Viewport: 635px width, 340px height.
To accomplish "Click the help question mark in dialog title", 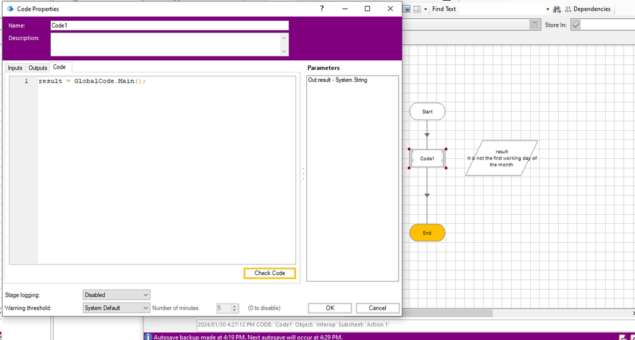I will [322, 8].
